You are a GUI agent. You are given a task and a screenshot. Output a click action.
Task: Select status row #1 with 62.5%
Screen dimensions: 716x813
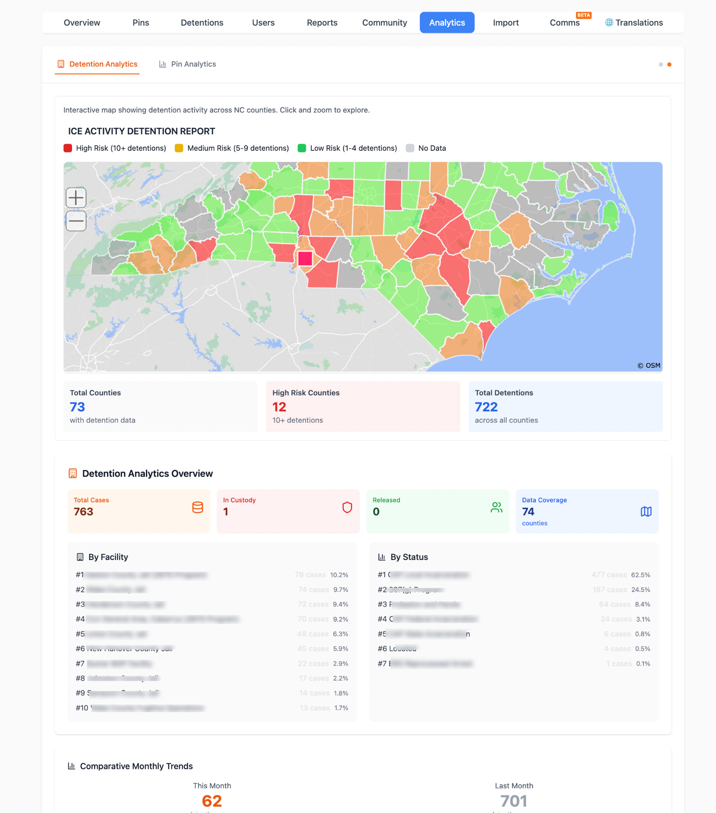[514, 575]
